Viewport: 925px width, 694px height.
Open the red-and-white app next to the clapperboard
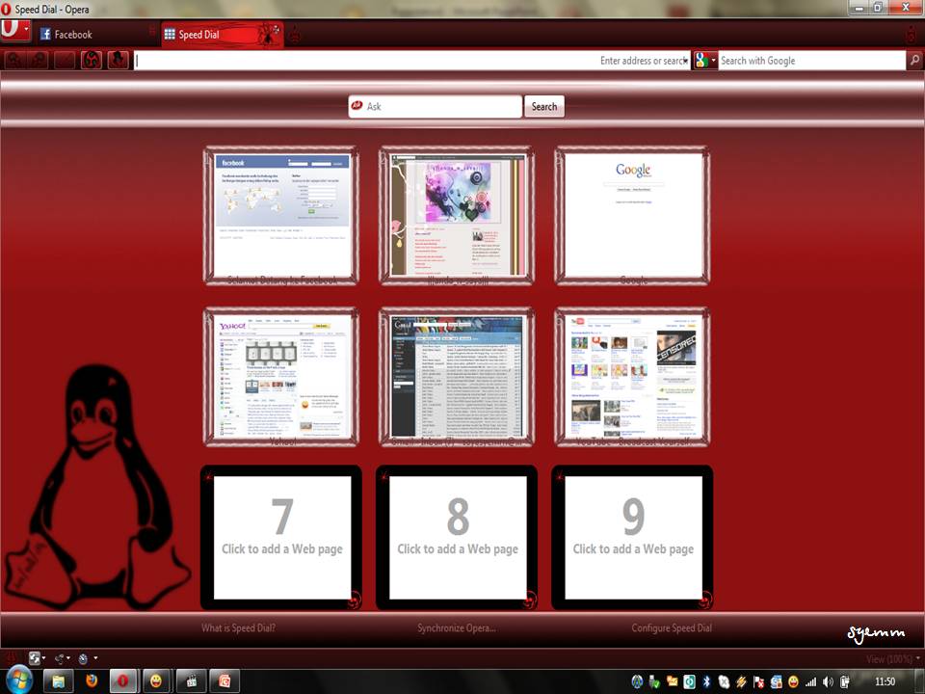coord(225,681)
